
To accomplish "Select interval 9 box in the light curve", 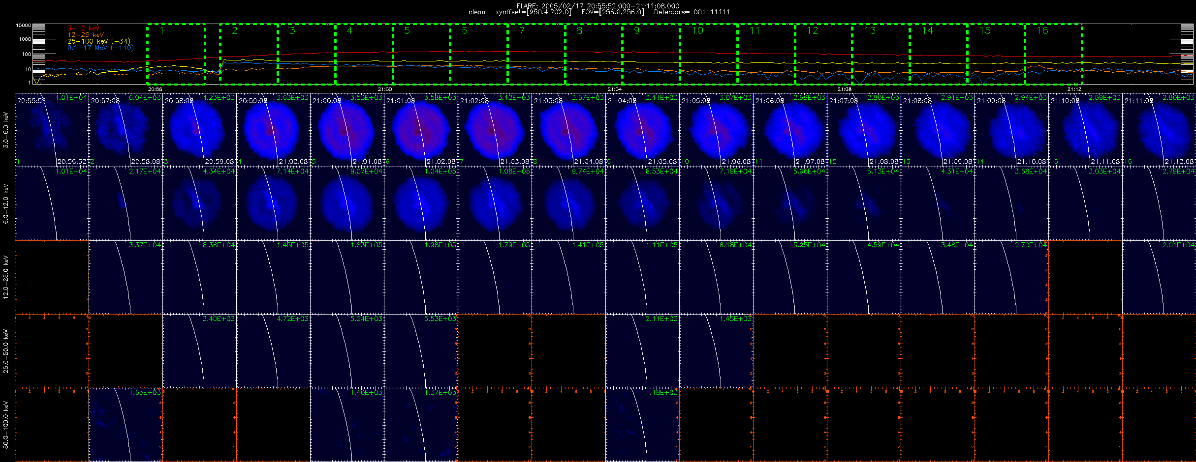I will [651, 54].
